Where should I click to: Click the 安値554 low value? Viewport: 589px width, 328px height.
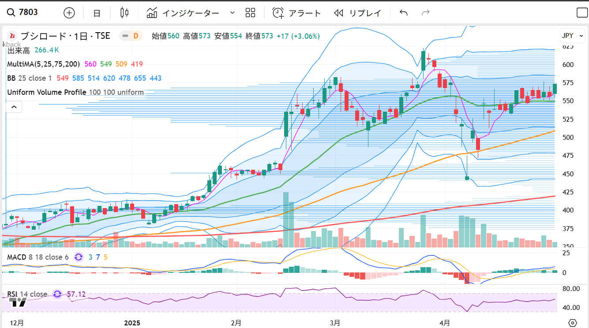coord(228,36)
